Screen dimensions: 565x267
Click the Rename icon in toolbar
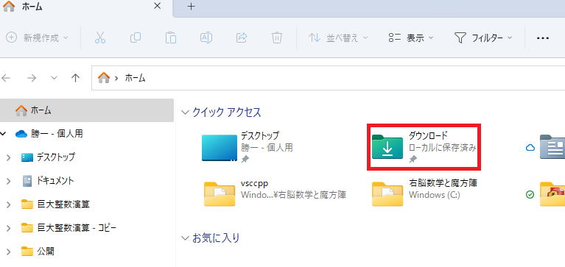206,38
